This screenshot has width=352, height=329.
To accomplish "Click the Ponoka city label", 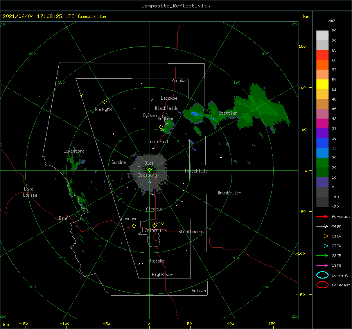I will [x=178, y=81].
